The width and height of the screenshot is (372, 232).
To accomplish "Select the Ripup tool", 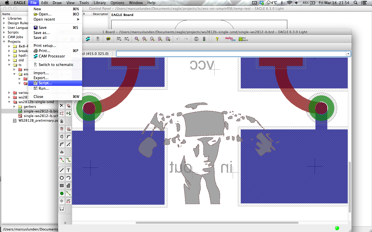I will pyautogui.click(x=68, y=160).
